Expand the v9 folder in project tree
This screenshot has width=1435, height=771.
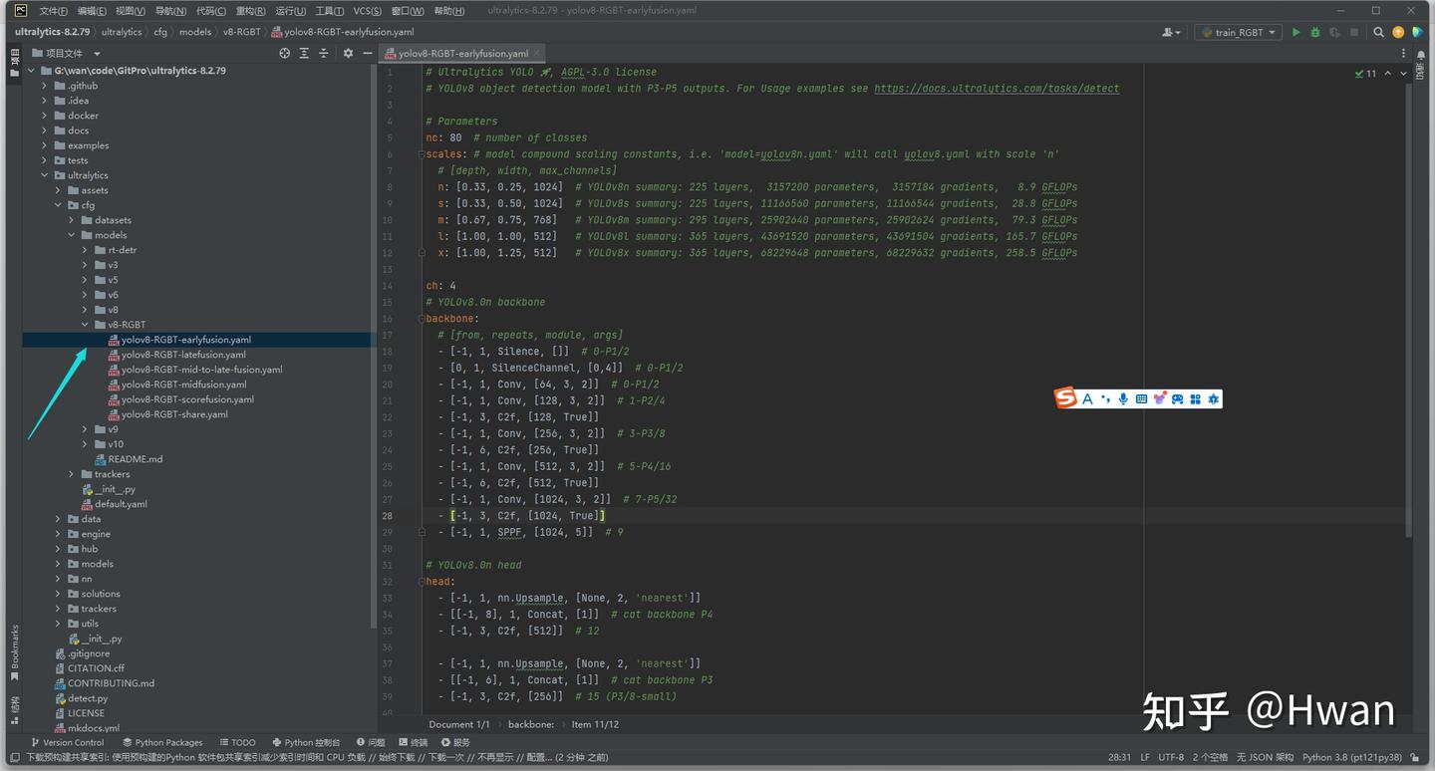(86, 429)
